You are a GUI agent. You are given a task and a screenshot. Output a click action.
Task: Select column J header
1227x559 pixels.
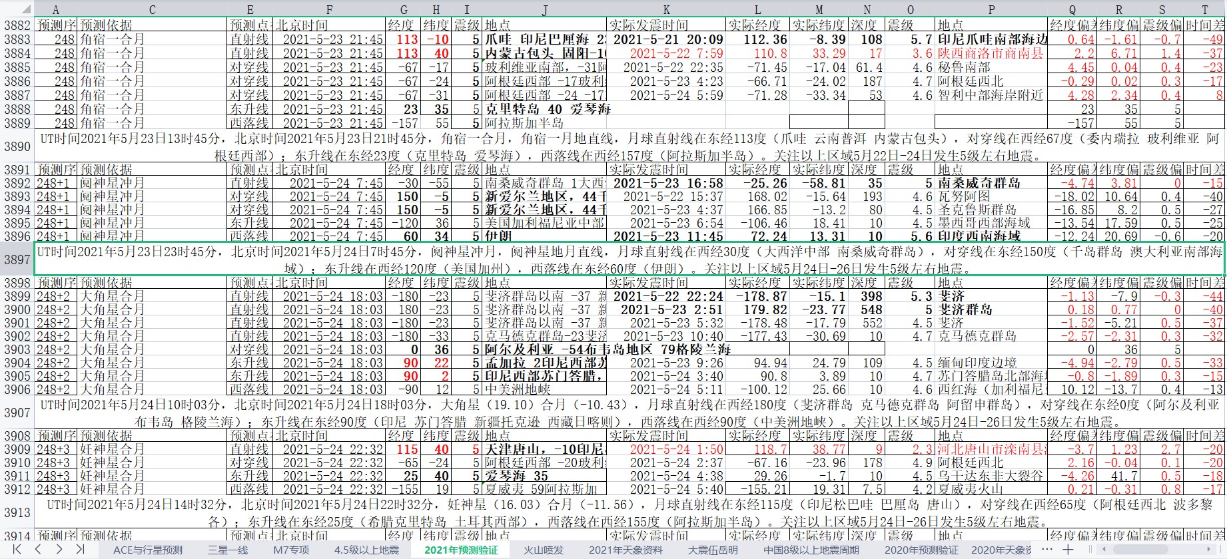pyautogui.click(x=544, y=9)
